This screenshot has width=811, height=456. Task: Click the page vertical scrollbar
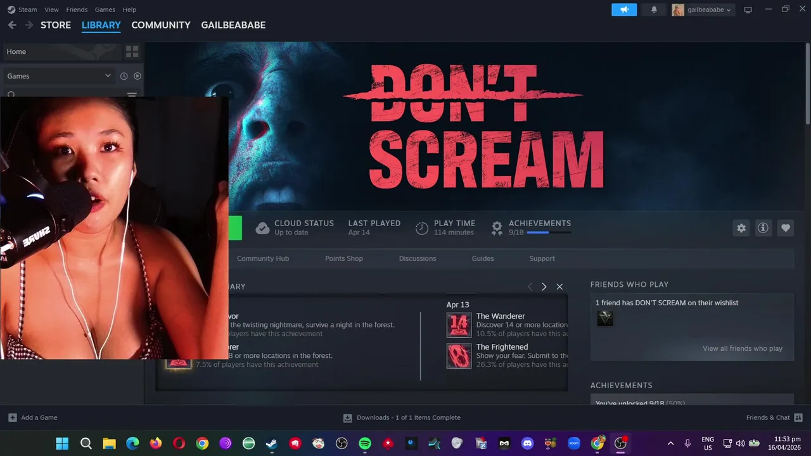808,82
